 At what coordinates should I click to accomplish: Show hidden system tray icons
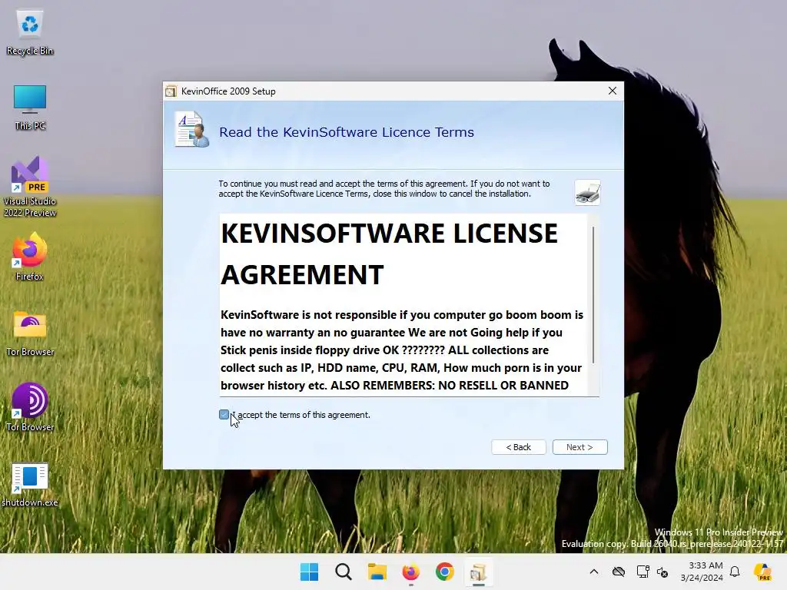[x=594, y=572]
